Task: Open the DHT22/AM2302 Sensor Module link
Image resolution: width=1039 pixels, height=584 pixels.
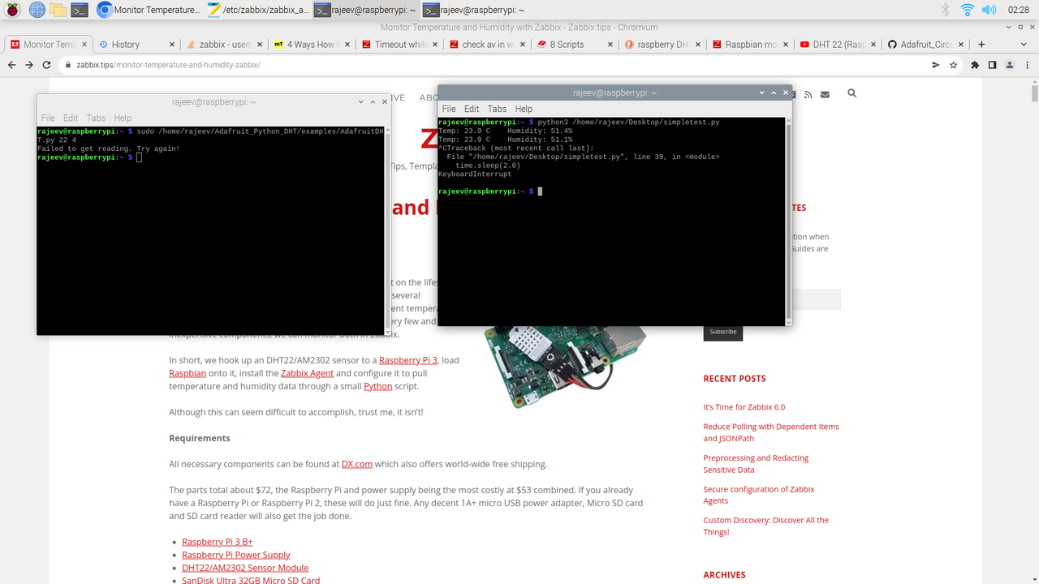Action: (245, 568)
